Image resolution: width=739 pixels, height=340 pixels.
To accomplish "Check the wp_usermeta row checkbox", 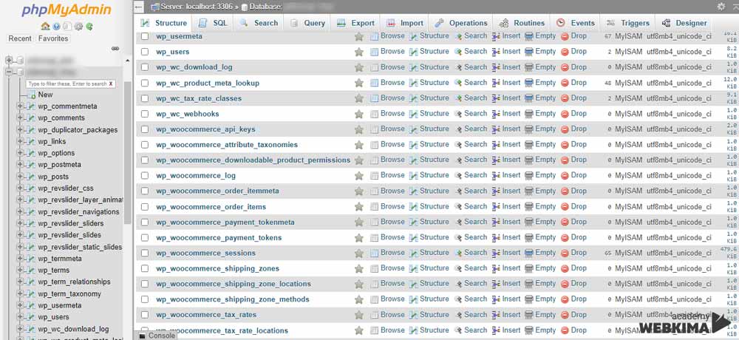I will click(145, 36).
